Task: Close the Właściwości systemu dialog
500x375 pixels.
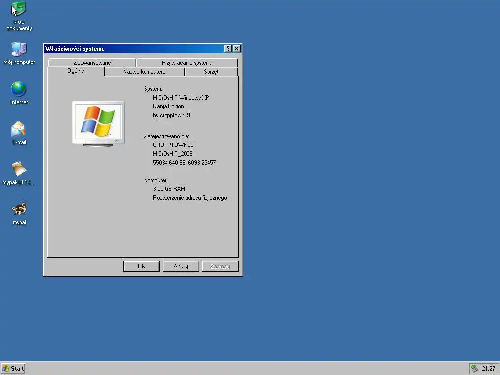Action: point(237,49)
